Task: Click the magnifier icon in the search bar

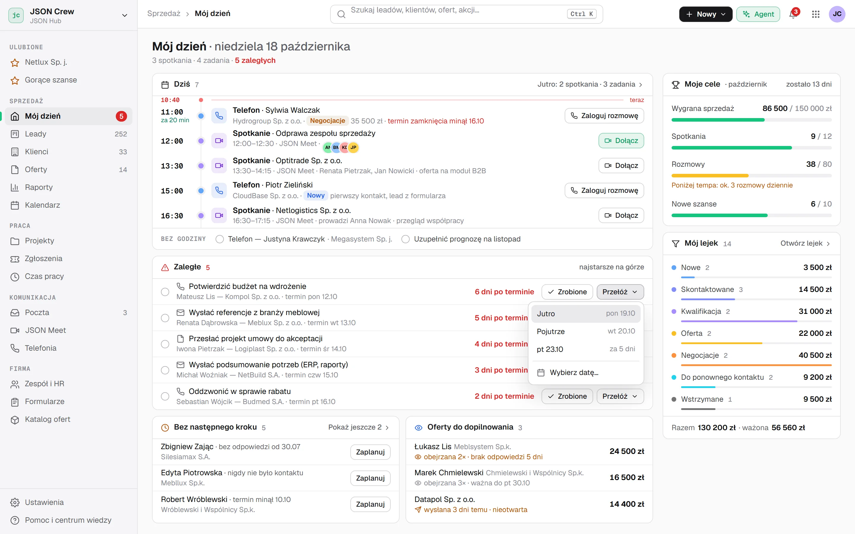Action: pos(341,14)
